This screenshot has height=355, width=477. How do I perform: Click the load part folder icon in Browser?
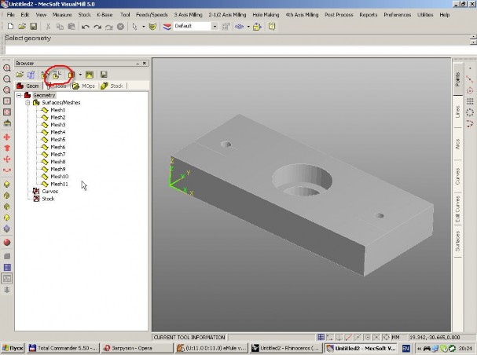pyautogui.click(x=20, y=75)
